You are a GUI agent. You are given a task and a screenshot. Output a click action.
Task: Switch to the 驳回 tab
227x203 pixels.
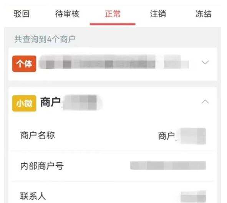tap(22, 14)
